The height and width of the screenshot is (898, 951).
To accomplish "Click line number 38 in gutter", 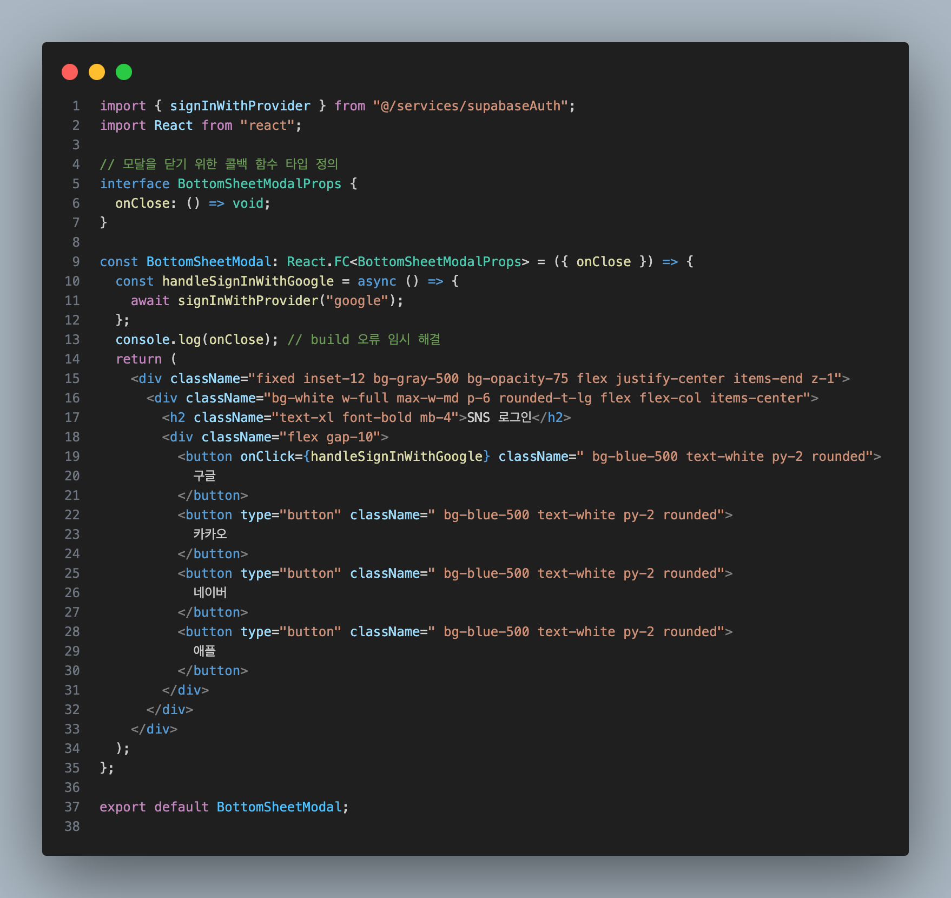I will coord(72,827).
